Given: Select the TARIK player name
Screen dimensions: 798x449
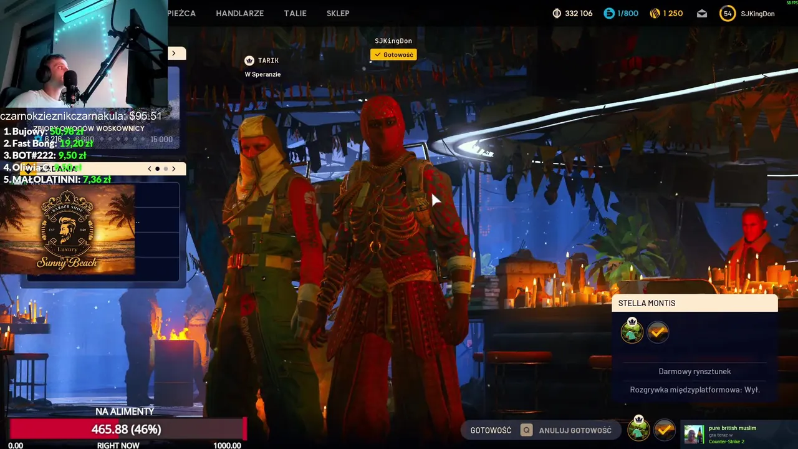Looking at the screenshot, I should [x=269, y=60].
